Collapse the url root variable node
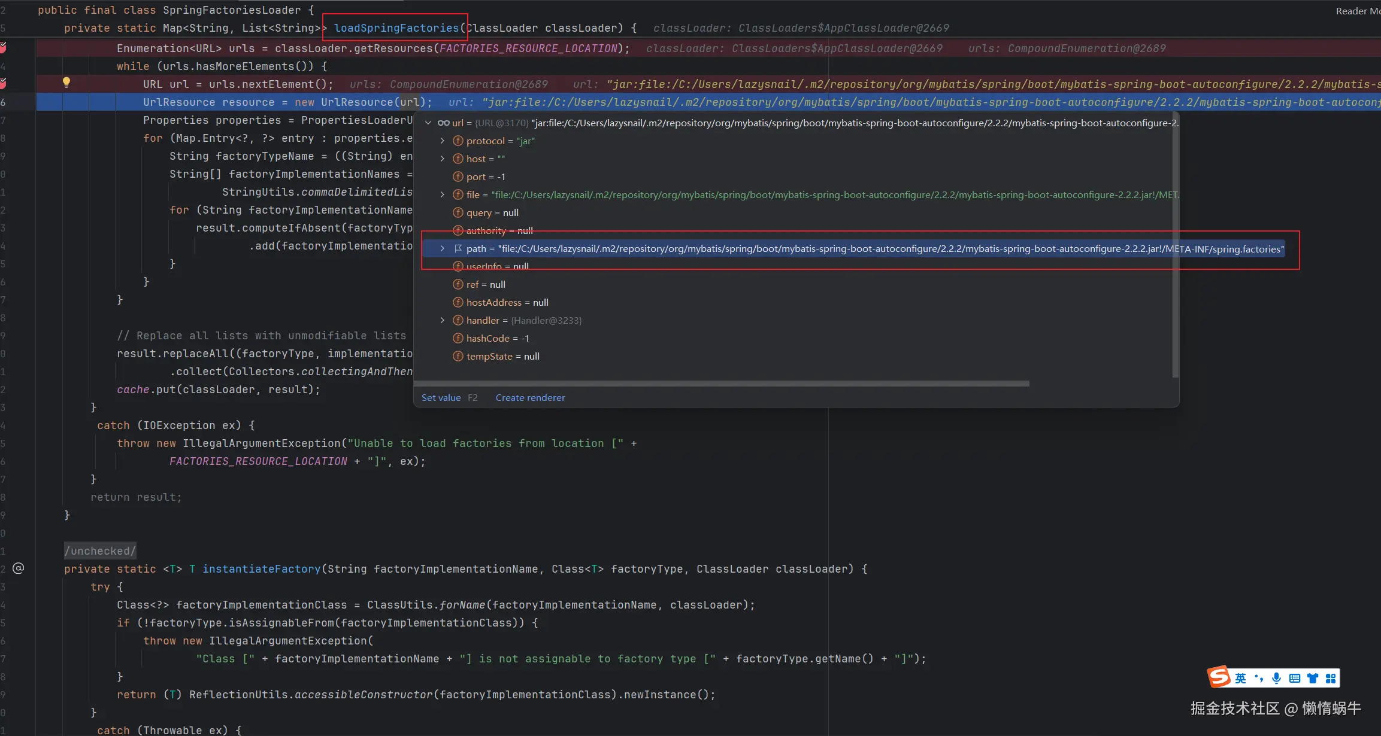 tap(428, 123)
